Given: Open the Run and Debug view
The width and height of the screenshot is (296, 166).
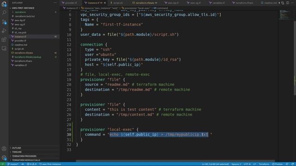Looking at the screenshot, I should pos(4,31).
